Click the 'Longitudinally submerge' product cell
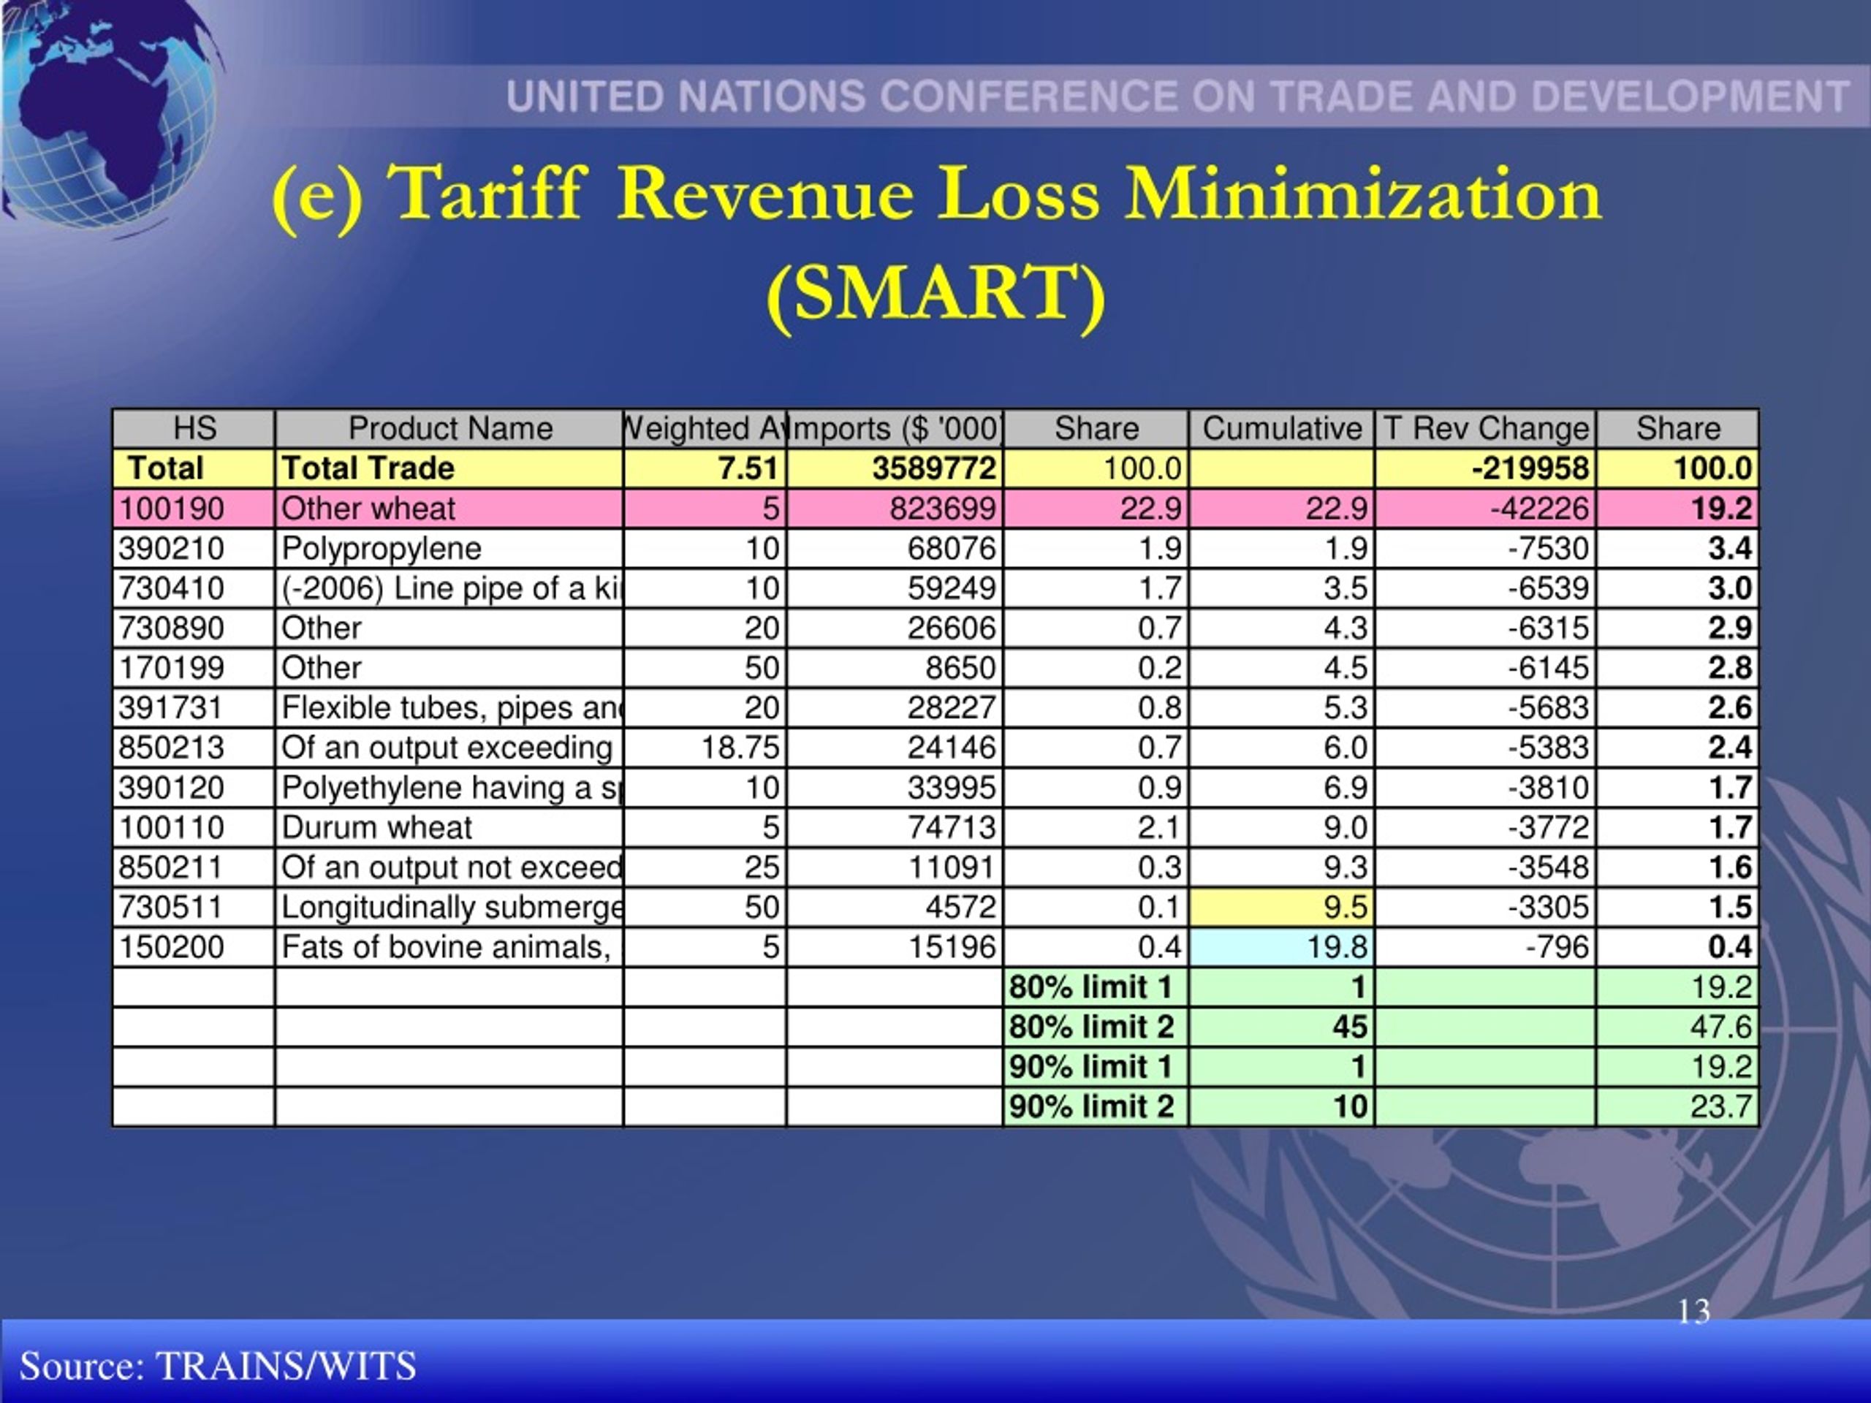1871x1403 pixels. tap(449, 907)
